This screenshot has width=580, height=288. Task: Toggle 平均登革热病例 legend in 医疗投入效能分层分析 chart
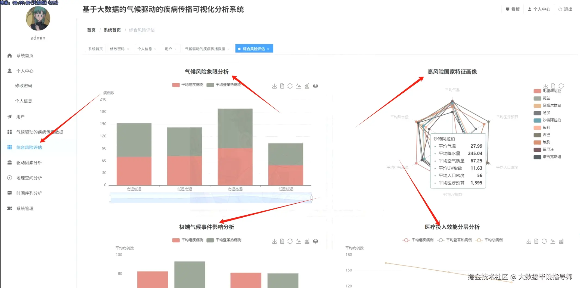(454, 240)
